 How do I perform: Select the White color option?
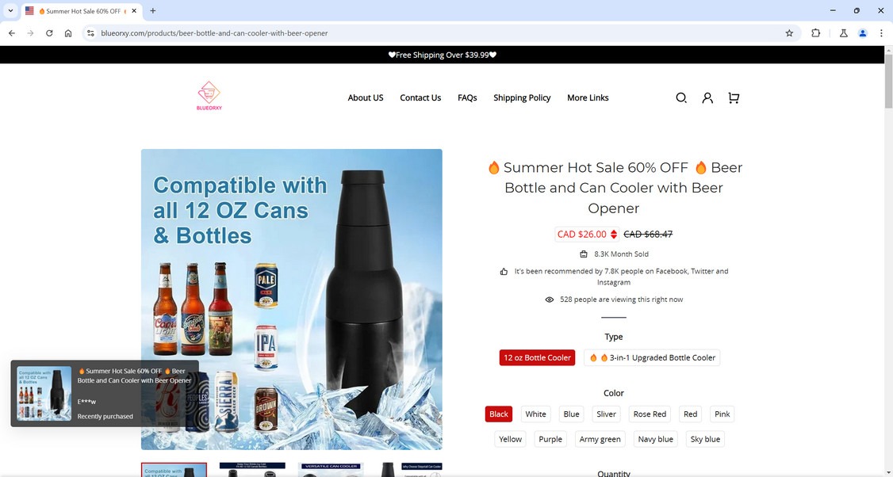click(x=535, y=414)
